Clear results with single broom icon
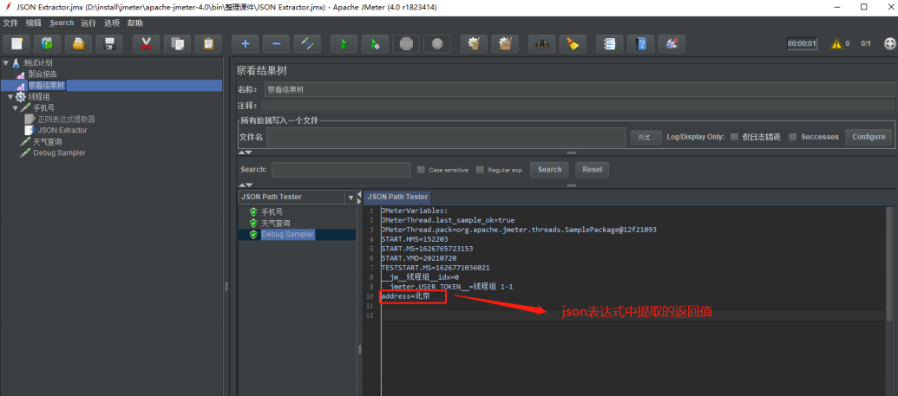 tap(474, 43)
